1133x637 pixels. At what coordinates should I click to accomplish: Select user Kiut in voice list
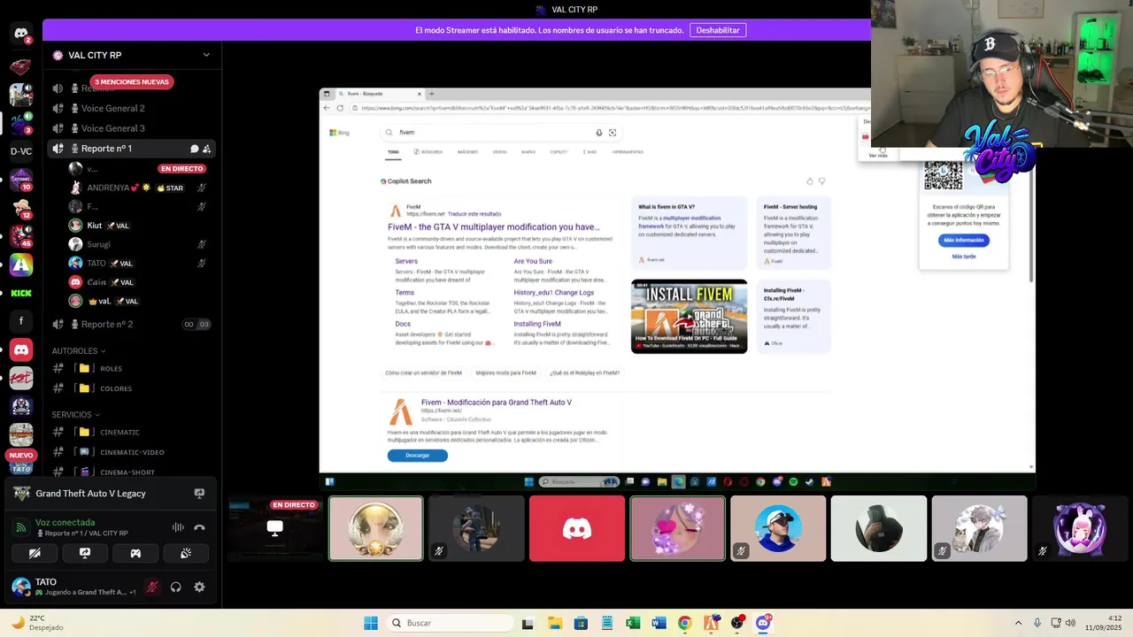pyautogui.click(x=140, y=226)
